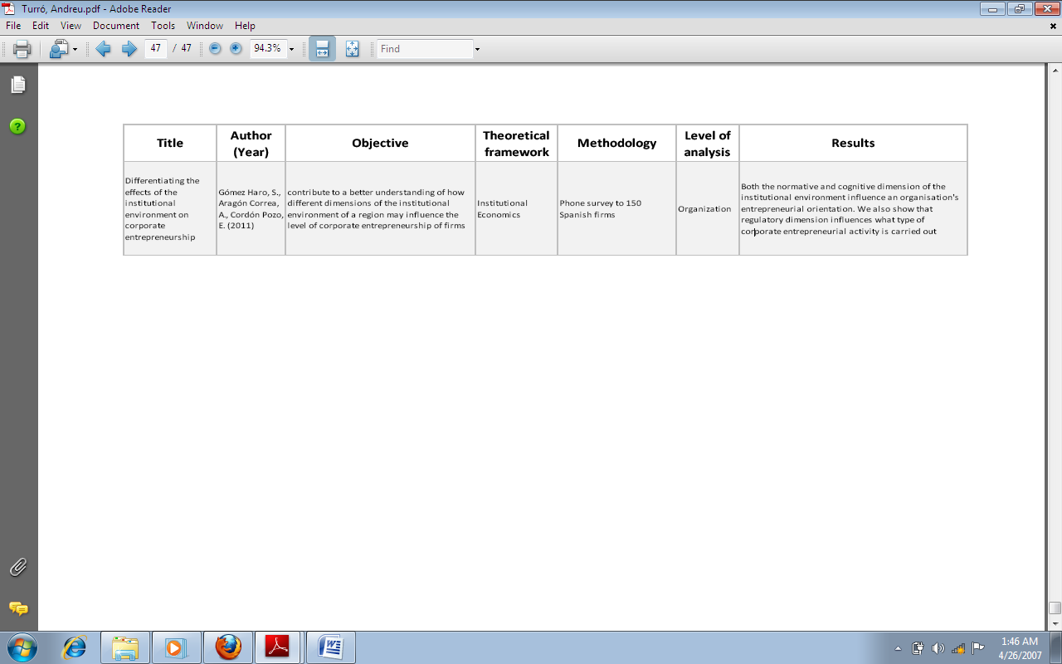The width and height of the screenshot is (1062, 664).
Task: Open the View menu
Action: (x=71, y=26)
